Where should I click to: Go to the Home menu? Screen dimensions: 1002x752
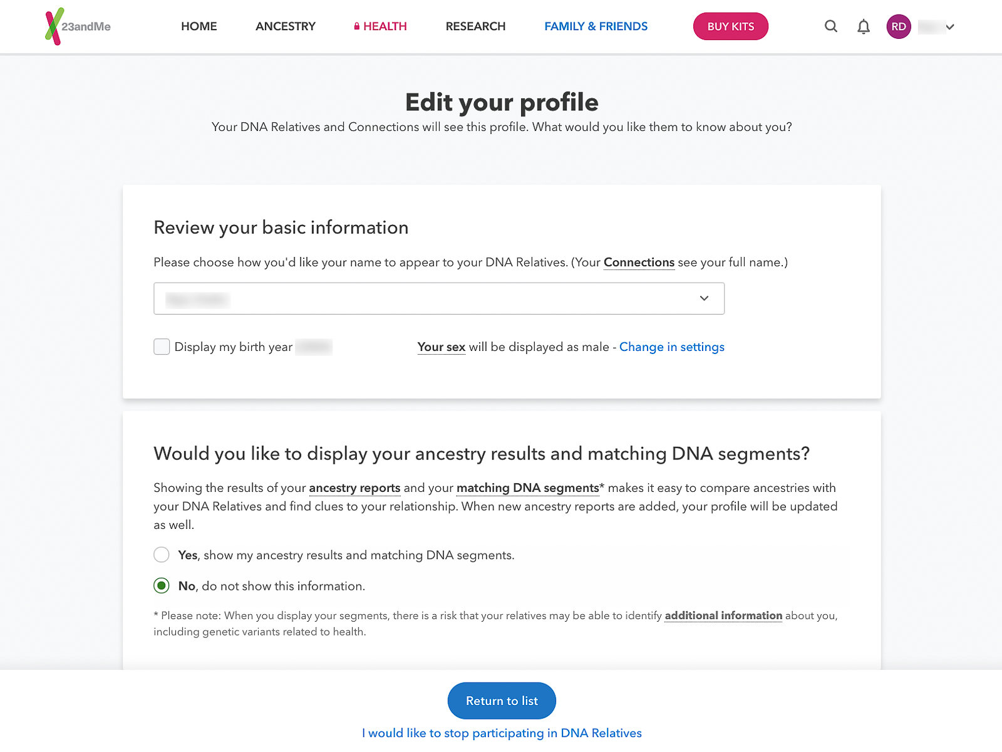pos(199,26)
